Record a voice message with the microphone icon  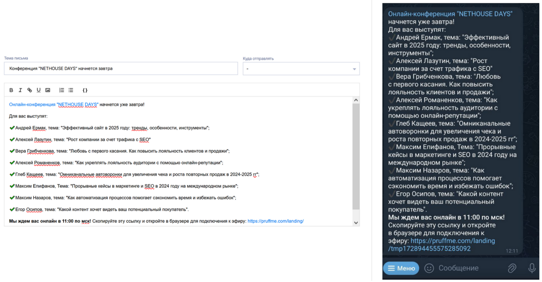(x=532, y=268)
